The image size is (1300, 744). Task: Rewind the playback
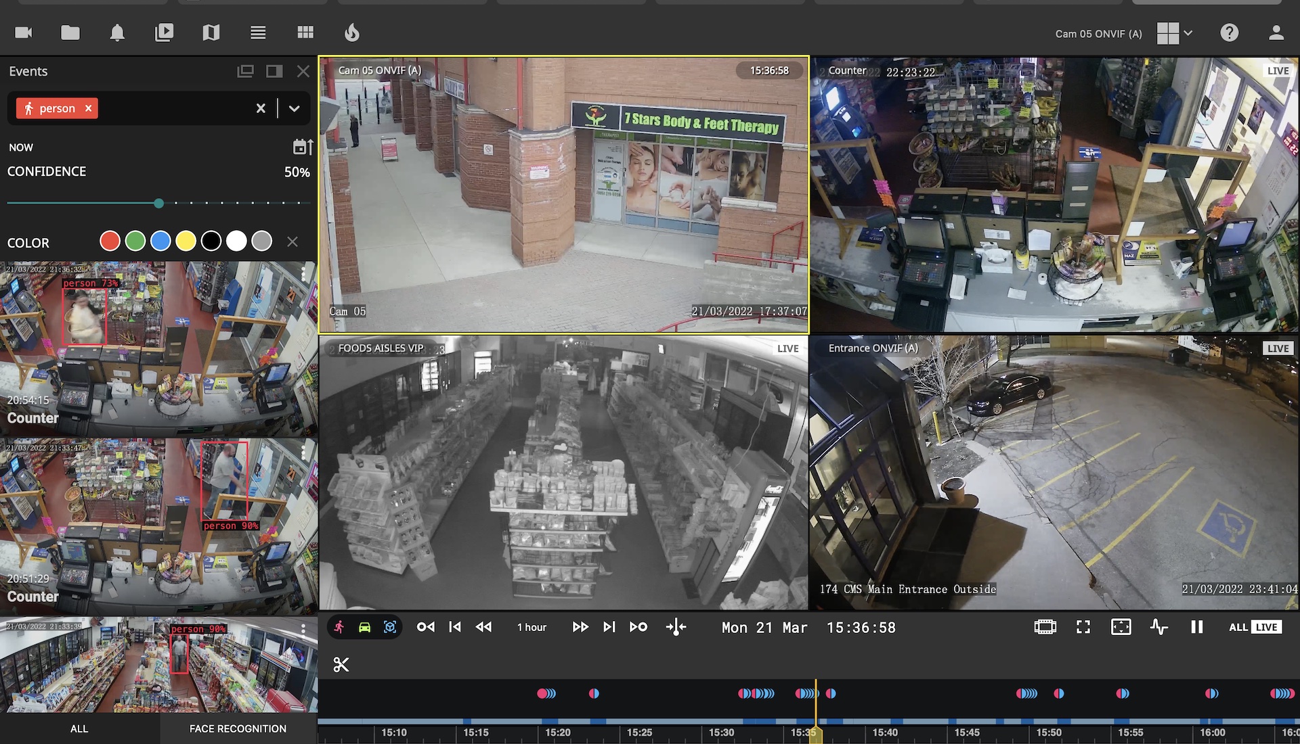[483, 627]
